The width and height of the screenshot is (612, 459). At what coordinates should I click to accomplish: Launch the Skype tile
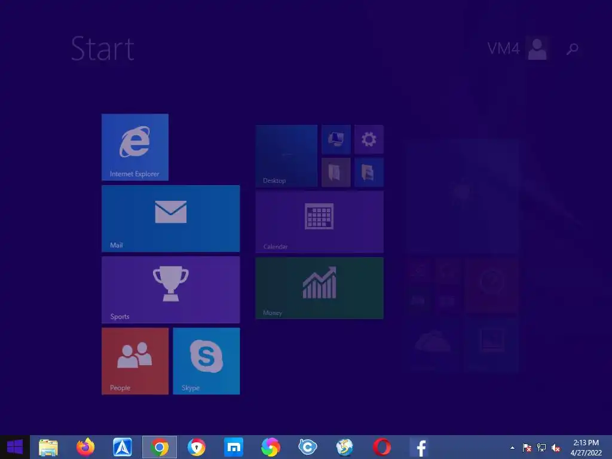206,361
